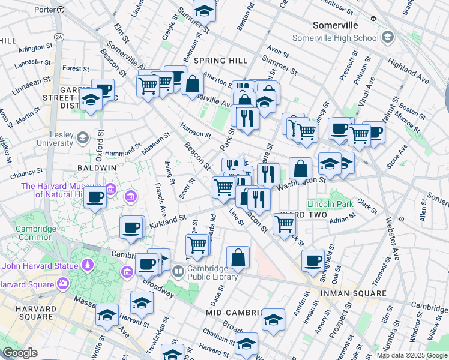
Task: Click the Map data ©2025 Google attribution
Action: coord(412,355)
